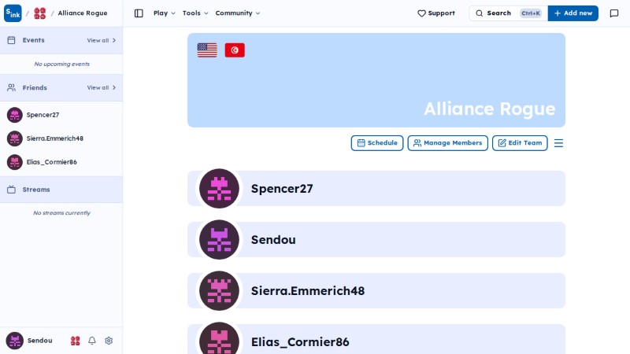The image size is (630, 354).
Task: Open team icon in sidebar footer
Action: click(x=75, y=341)
